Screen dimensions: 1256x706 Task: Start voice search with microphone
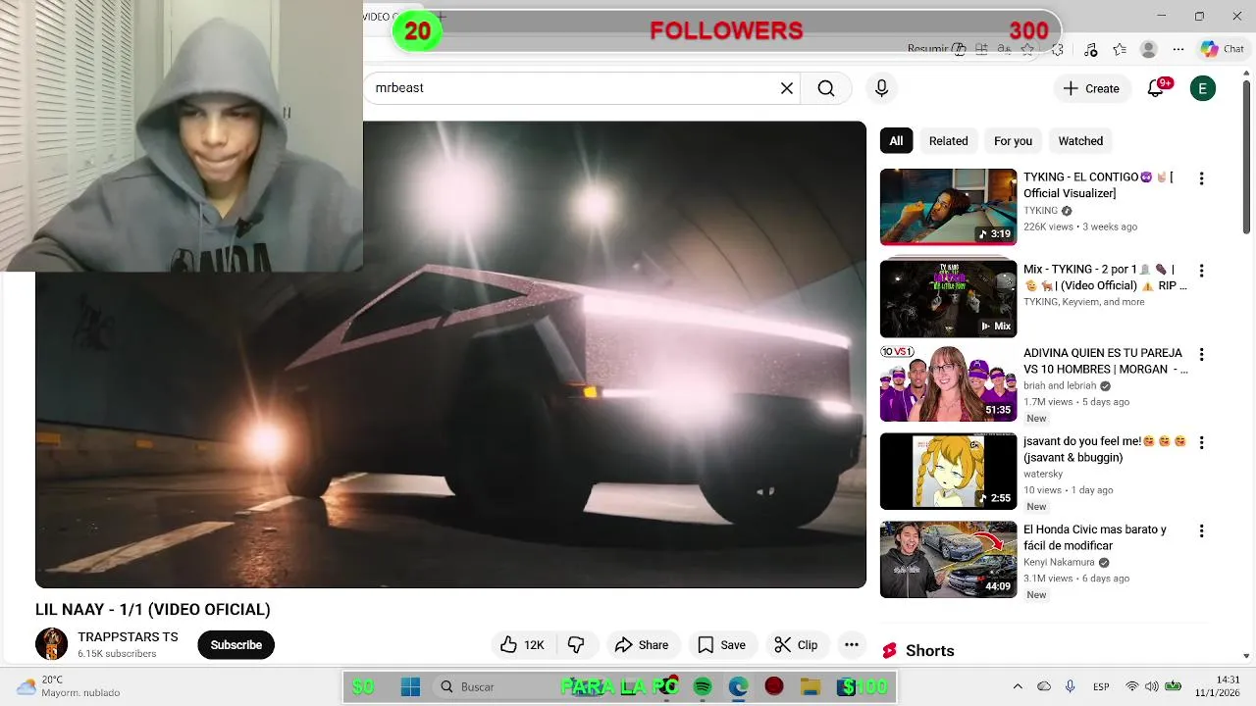[x=881, y=88]
